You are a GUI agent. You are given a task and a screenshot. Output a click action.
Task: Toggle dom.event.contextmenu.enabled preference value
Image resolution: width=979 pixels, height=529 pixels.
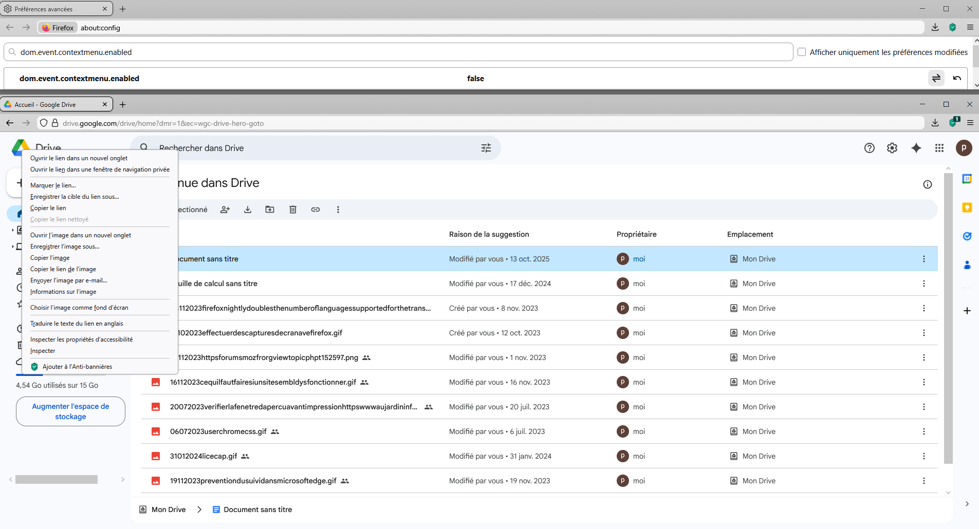click(x=936, y=78)
